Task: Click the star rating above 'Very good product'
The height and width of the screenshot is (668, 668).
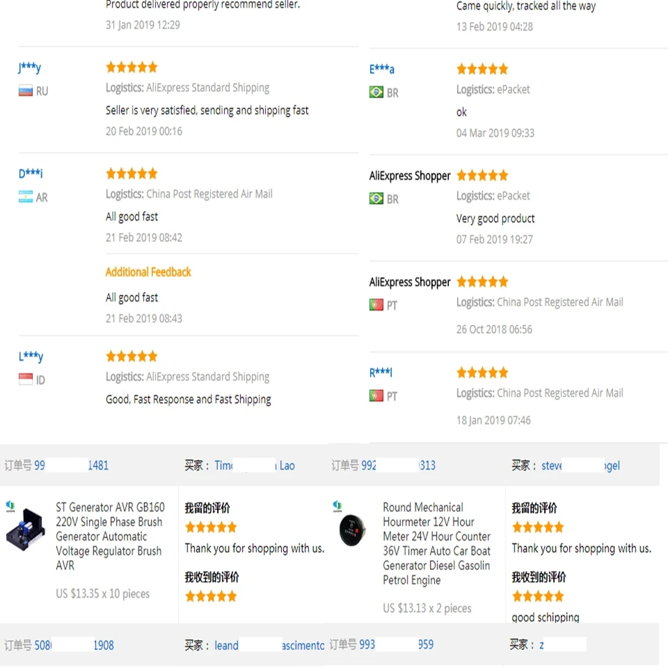Action: click(x=482, y=175)
